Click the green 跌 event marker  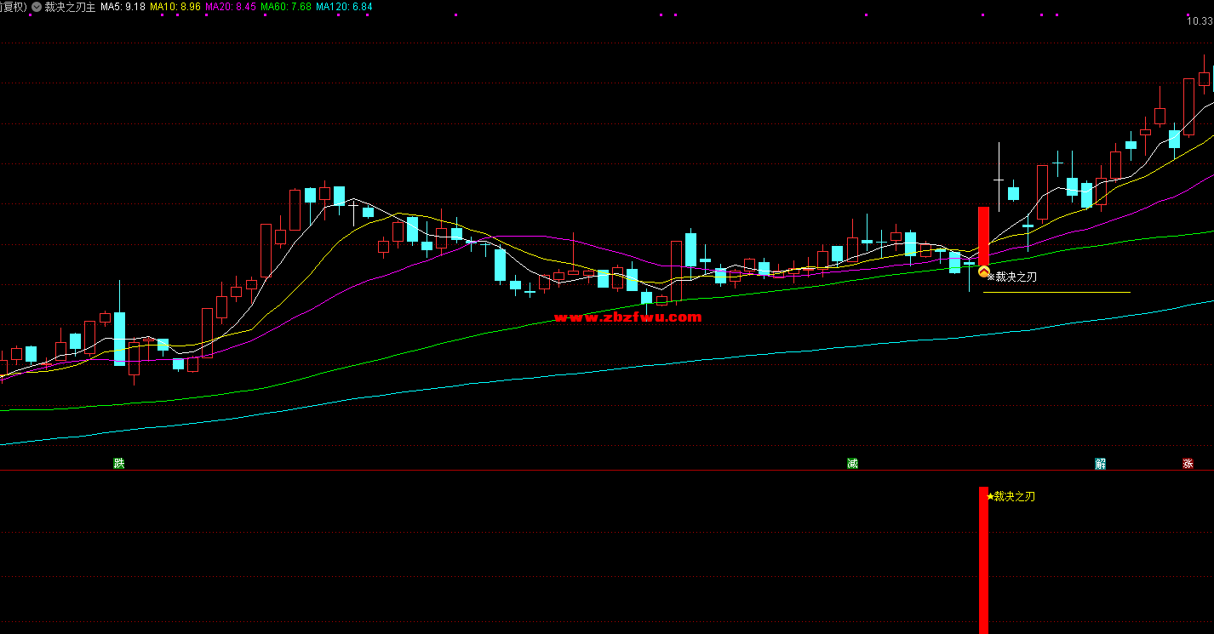point(119,463)
